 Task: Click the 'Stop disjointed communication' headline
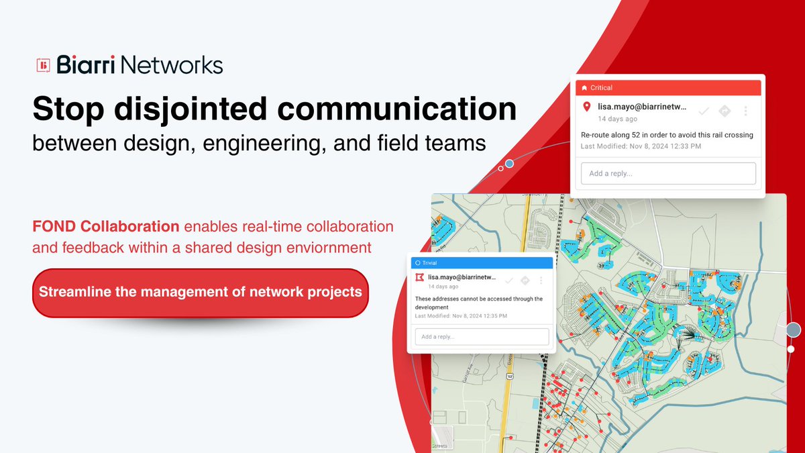pyautogui.click(x=275, y=109)
